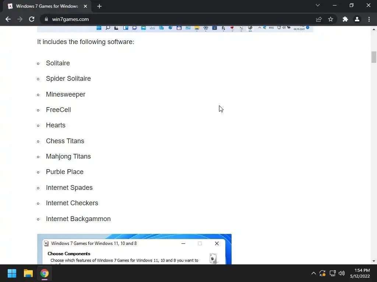377x282 pixels.
Task: Open the Chrome profile menu
Action: [x=357, y=19]
